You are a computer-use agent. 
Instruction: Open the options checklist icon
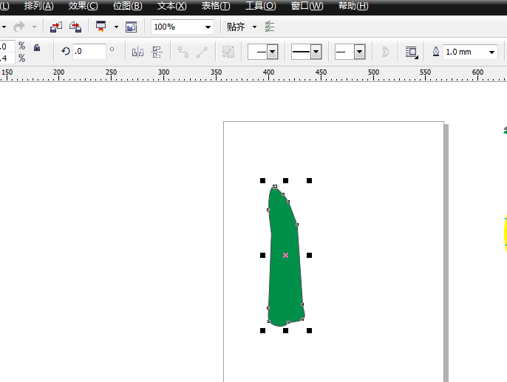point(270,27)
